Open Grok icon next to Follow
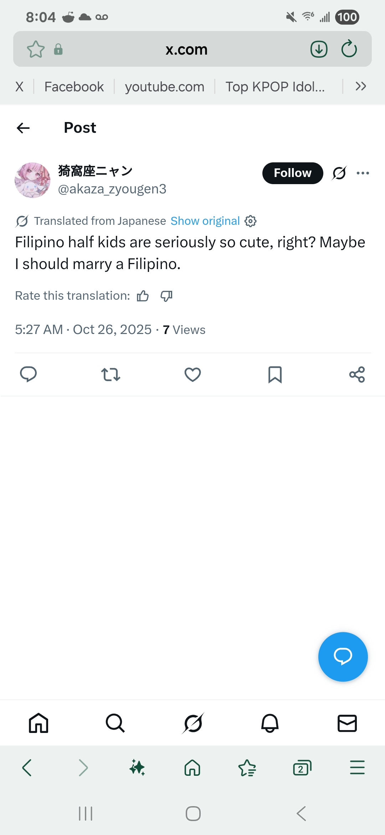 pos(339,173)
